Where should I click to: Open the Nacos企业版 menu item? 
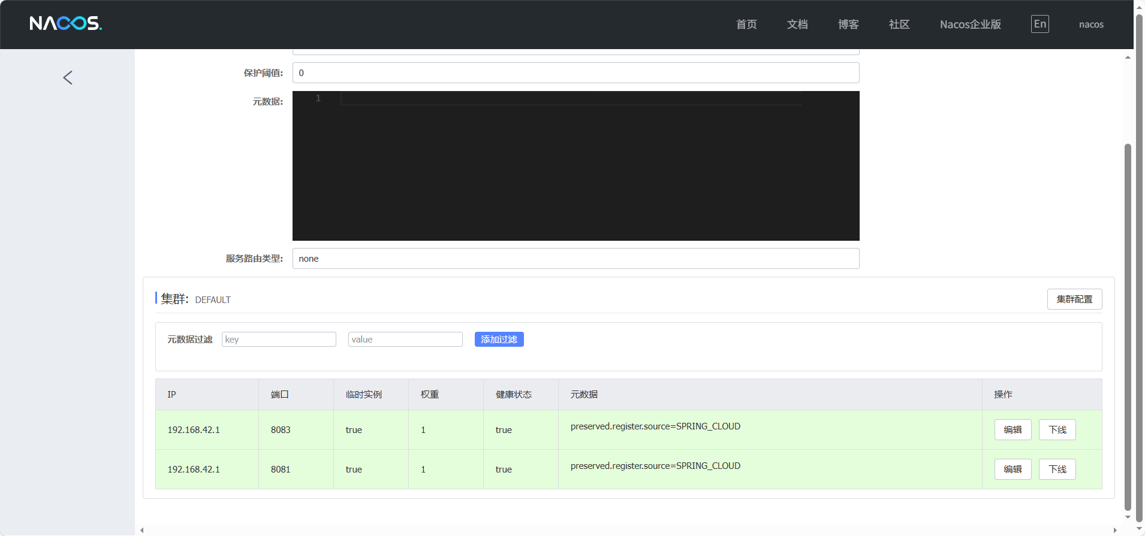coord(971,25)
